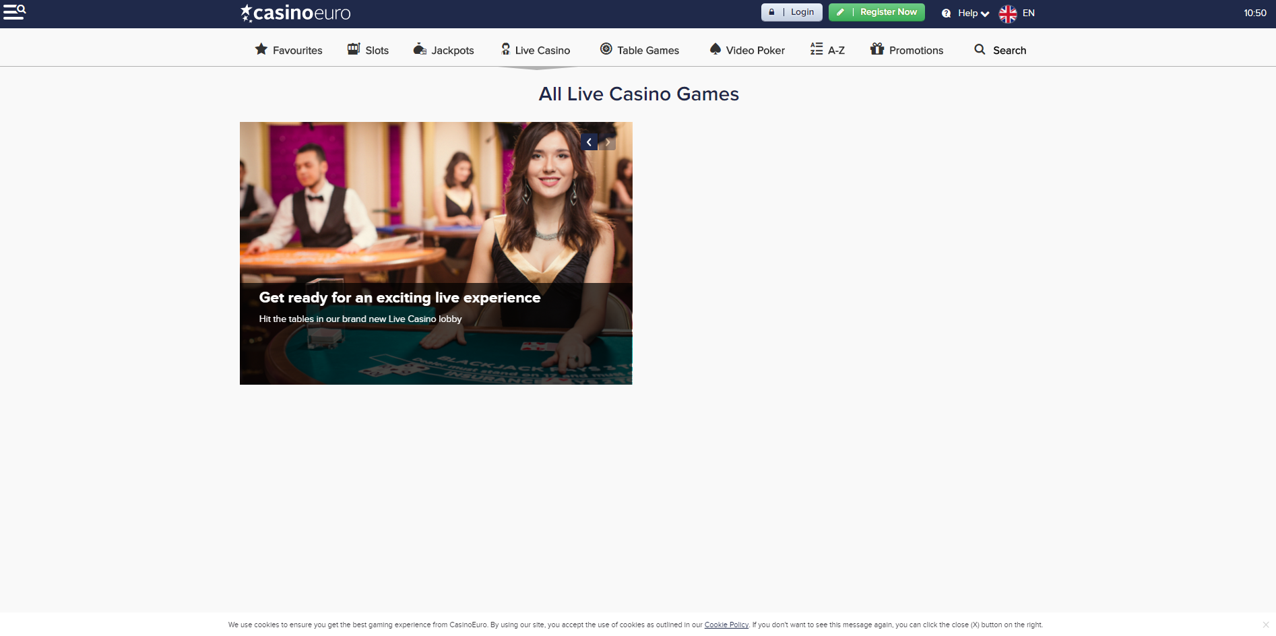
Task: Expand the Help dropdown
Action: [x=966, y=13]
